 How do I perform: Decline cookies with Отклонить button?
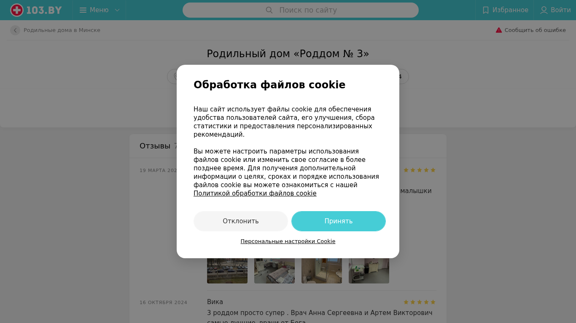coord(241,221)
